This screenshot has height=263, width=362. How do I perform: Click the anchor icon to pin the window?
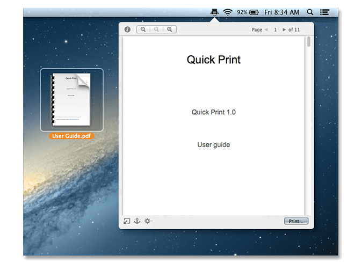point(137,221)
